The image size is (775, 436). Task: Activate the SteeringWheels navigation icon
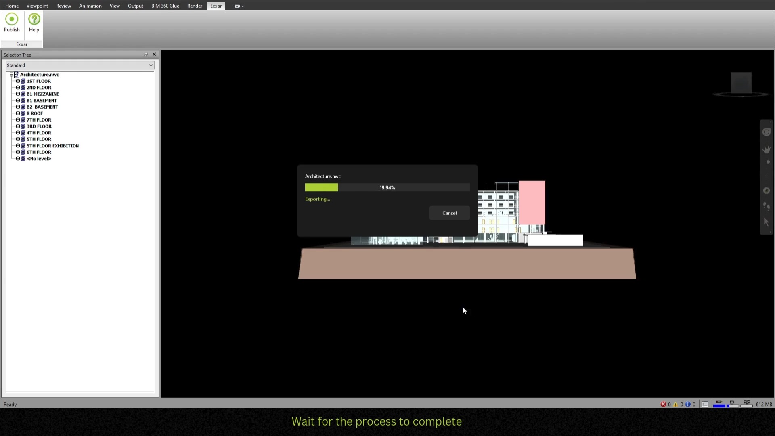(767, 132)
